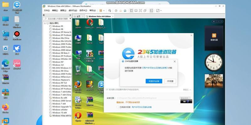Open the license link beside 已阅读并同意
This screenshot has height=125, width=251.
(142, 107)
